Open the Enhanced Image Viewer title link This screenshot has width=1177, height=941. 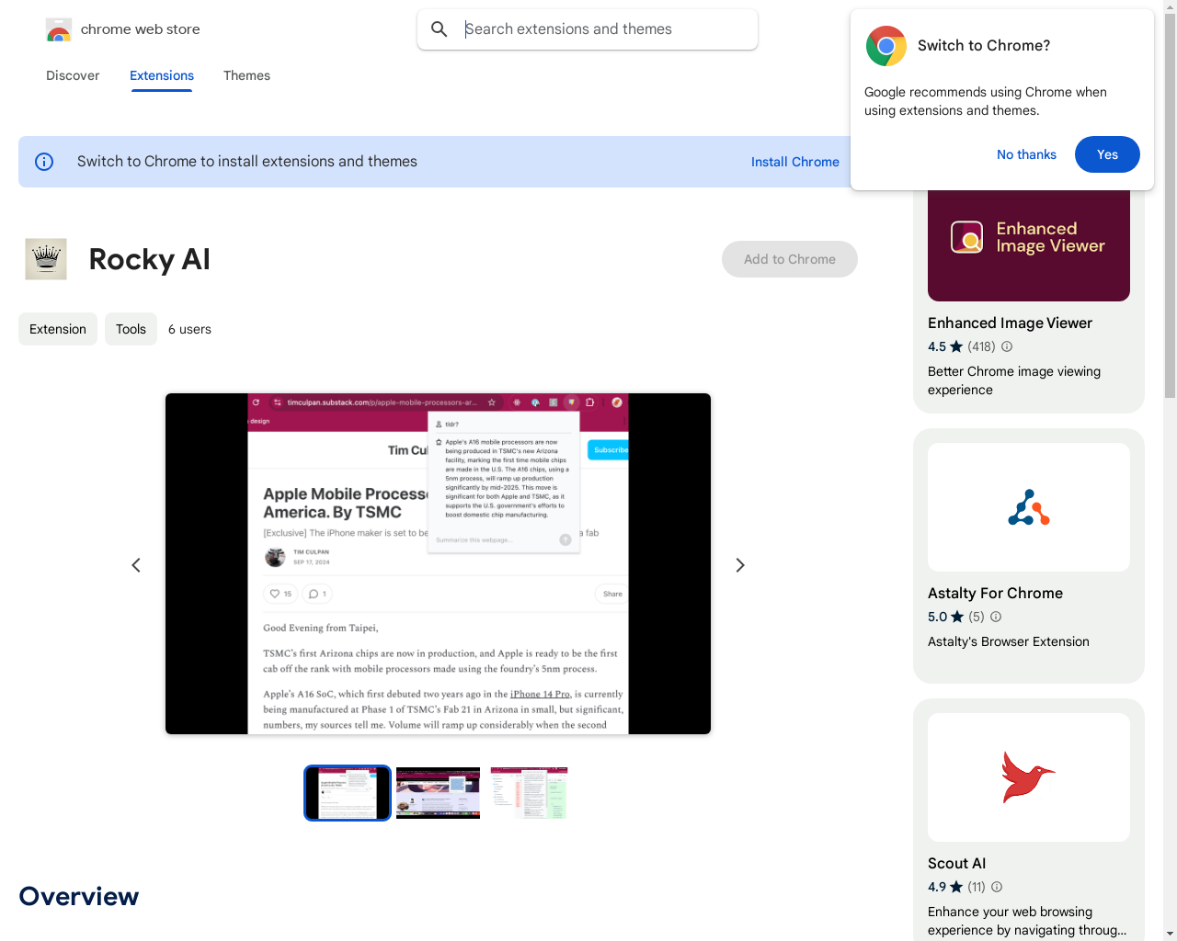click(x=1010, y=323)
